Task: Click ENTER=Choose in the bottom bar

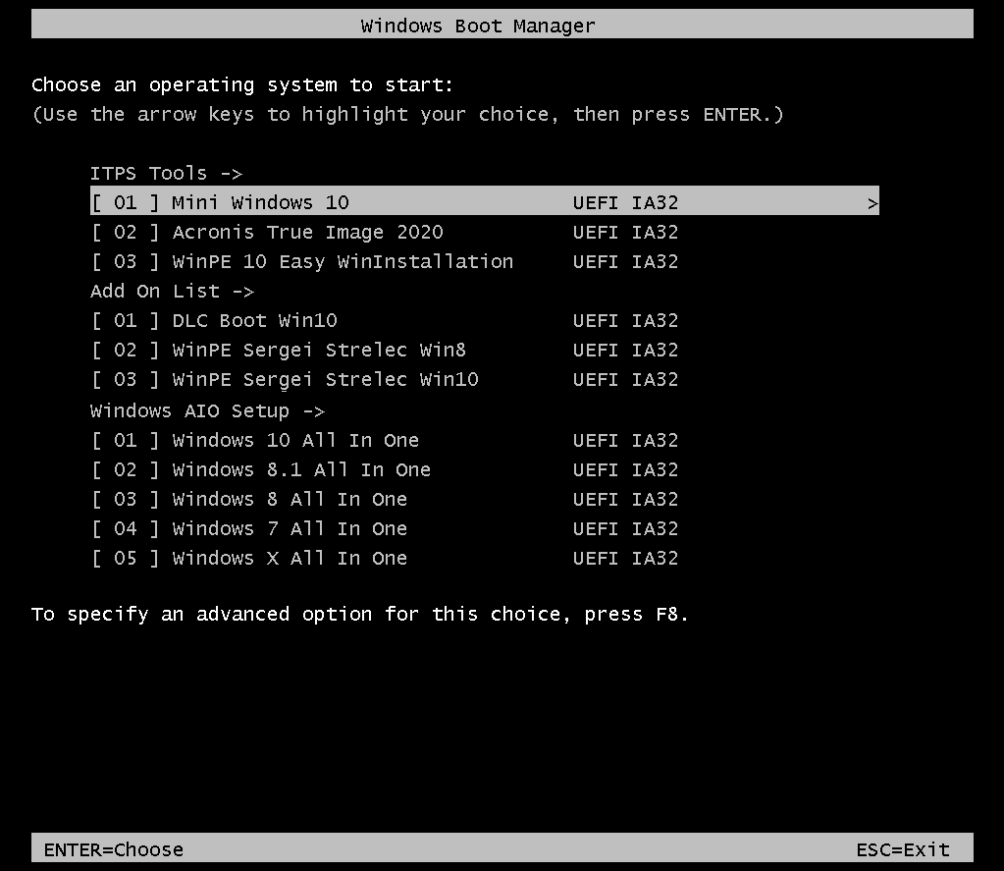Action: click(x=113, y=849)
